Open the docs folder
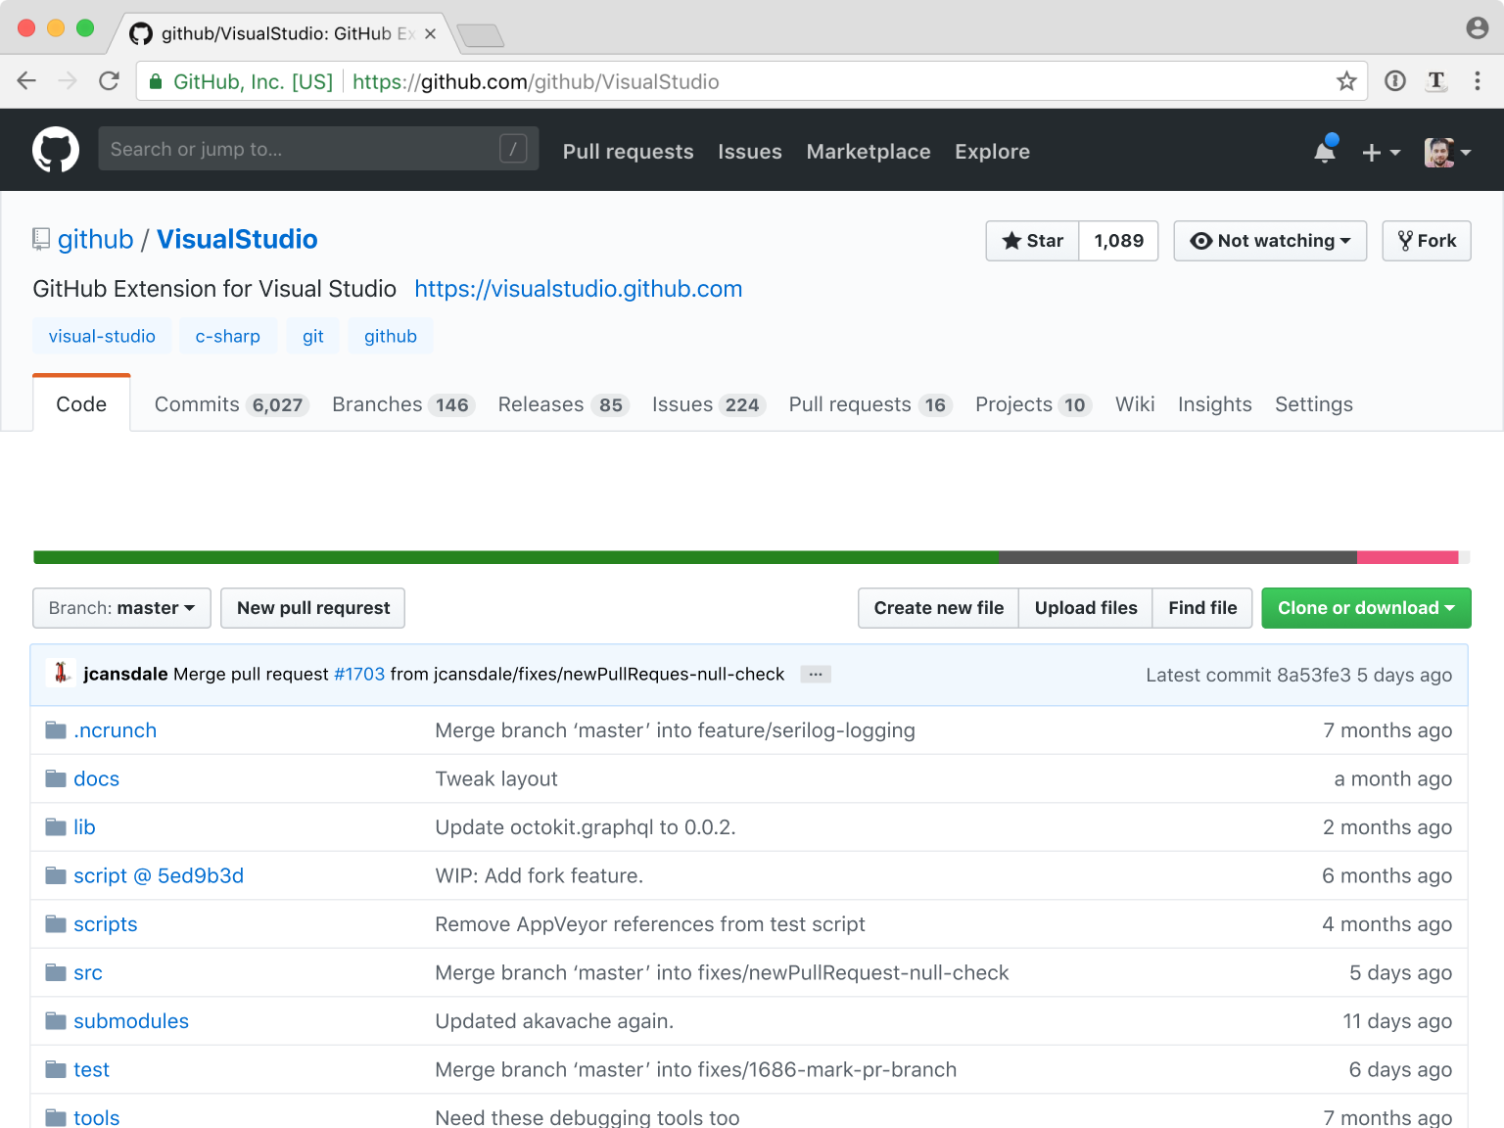Viewport: 1504px width, 1128px height. 96,779
